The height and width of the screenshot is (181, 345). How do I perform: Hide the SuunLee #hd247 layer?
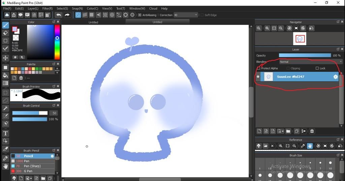pyautogui.click(x=258, y=77)
